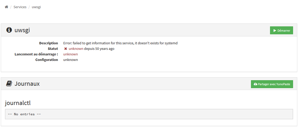The width and height of the screenshot is (301, 129).
Task: Open the Services breadcrumb link
Action: point(20,7)
